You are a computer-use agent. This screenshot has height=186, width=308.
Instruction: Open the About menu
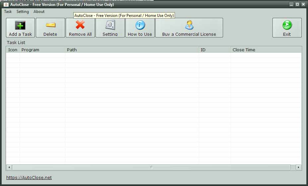[39, 12]
